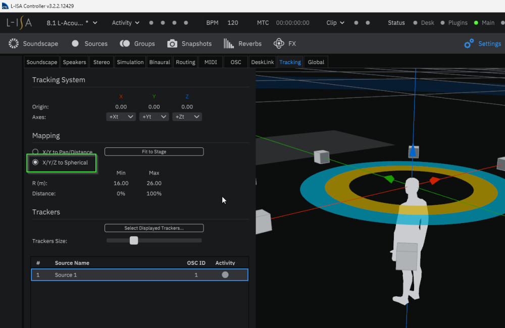
Task: Switch to the DeskLink tab
Action: click(262, 62)
